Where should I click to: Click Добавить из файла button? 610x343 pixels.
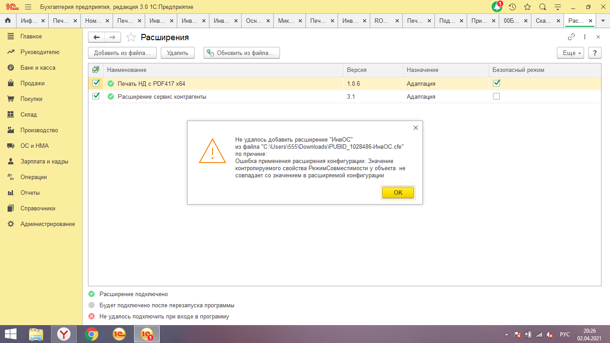122,53
